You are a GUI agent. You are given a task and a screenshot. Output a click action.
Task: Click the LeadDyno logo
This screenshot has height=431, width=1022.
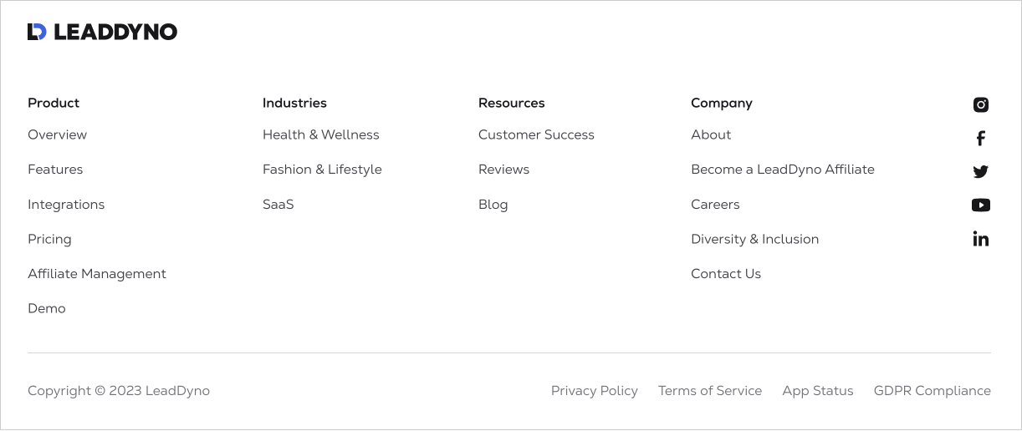102,32
